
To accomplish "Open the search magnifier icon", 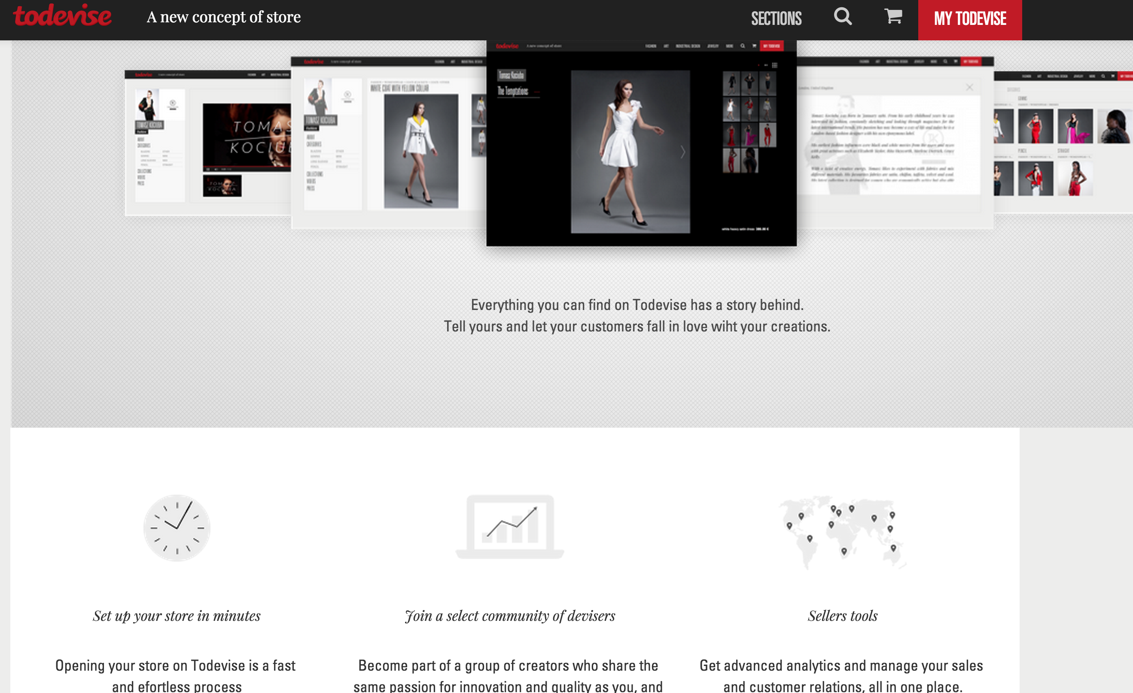I will click(x=843, y=17).
